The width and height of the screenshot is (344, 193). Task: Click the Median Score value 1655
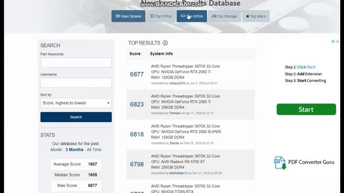point(92,175)
